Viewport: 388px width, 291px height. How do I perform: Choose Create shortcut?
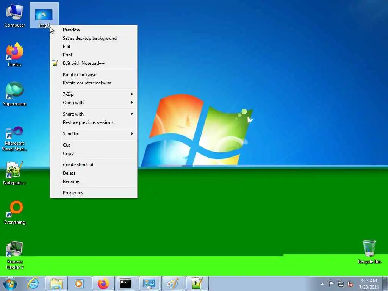click(94, 164)
